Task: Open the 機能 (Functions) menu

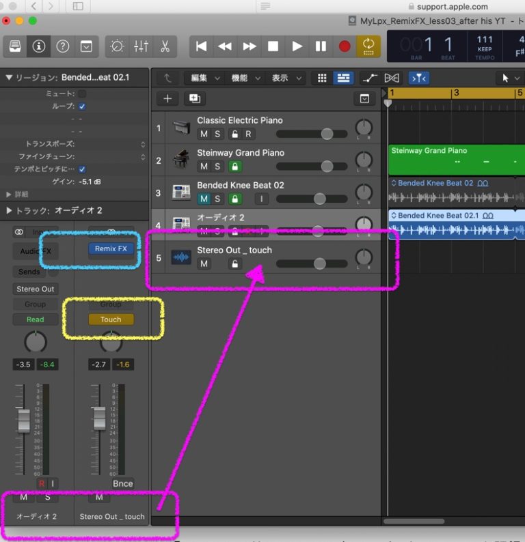Action: pos(245,78)
